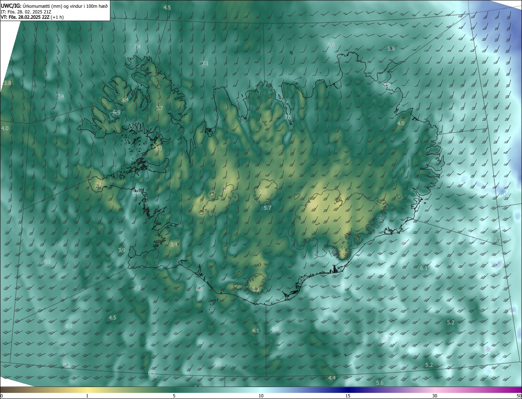The width and height of the screenshot is (522, 399).
Task: Click the value '7.1' on the map
Action: click(205, 64)
